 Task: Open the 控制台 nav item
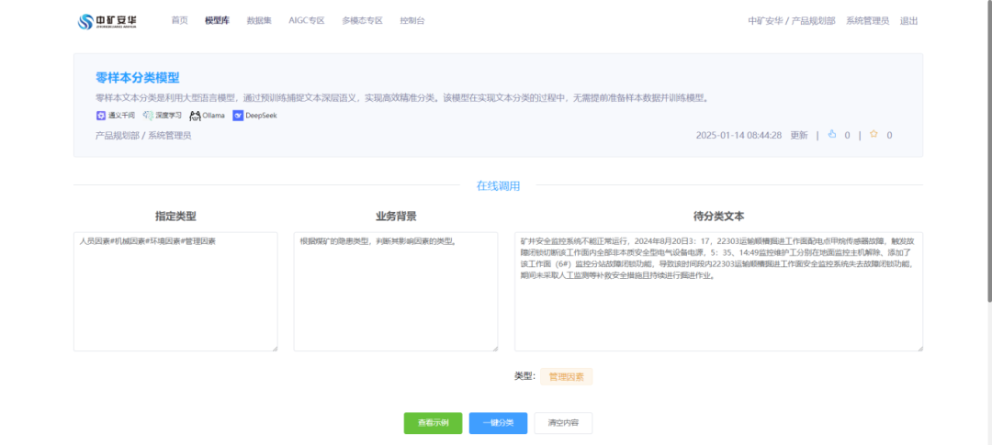tap(411, 21)
